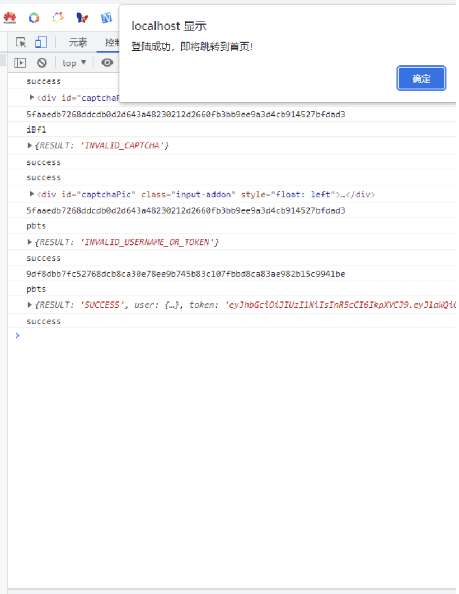Open the butterfly bookmark icon
The height and width of the screenshot is (594, 459).
click(82, 18)
